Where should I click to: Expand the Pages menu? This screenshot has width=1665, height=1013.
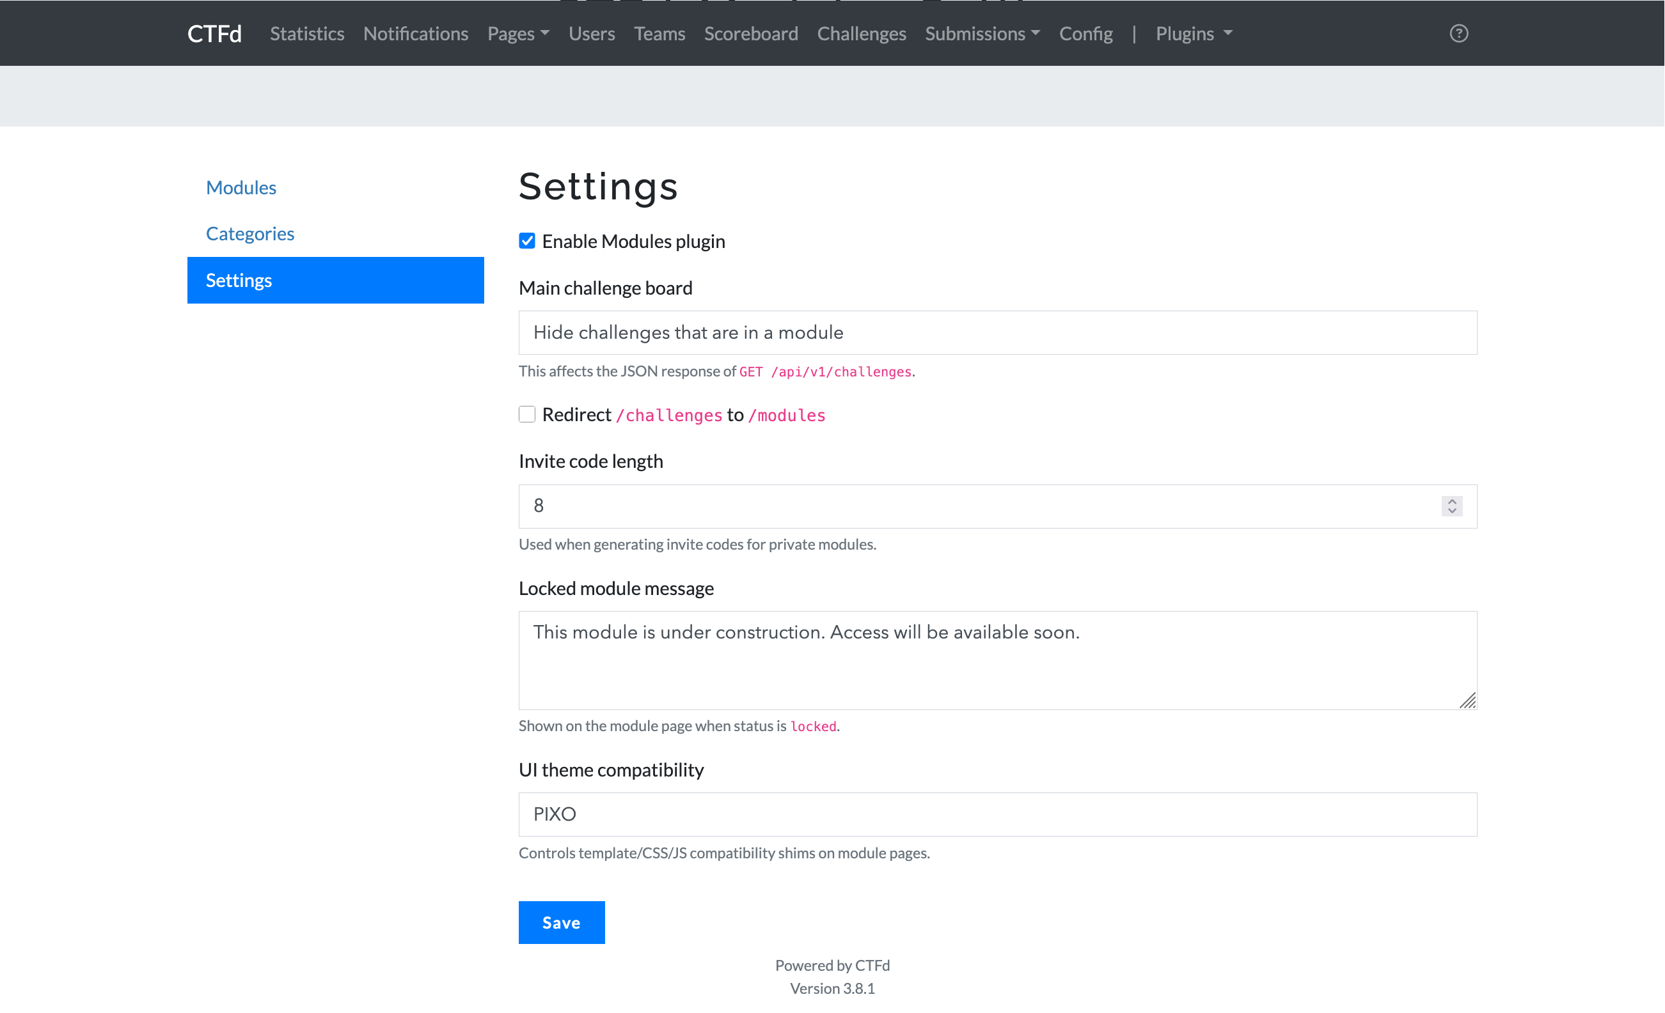[517, 33]
